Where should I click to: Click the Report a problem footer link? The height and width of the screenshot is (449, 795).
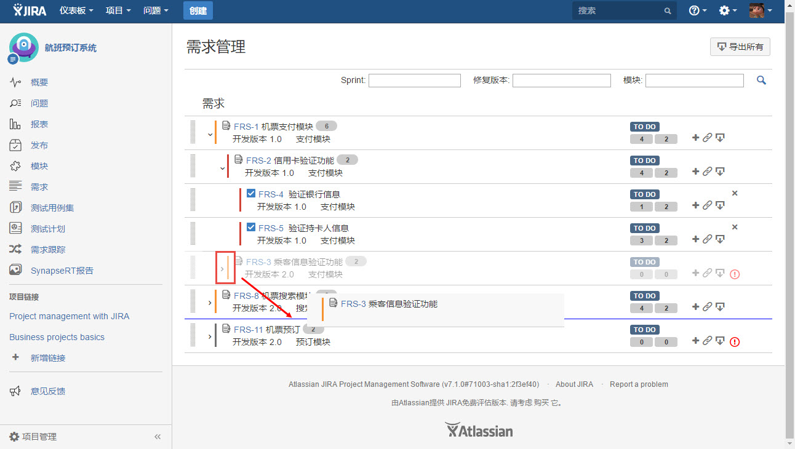(x=639, y=384)
